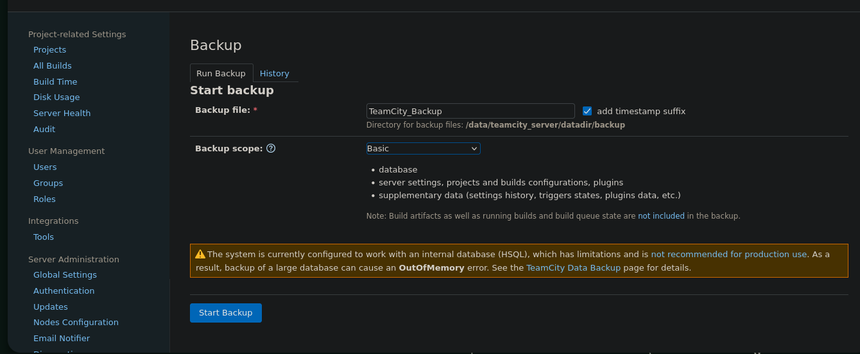Navigate to Build Time settings

click(55, 82)
